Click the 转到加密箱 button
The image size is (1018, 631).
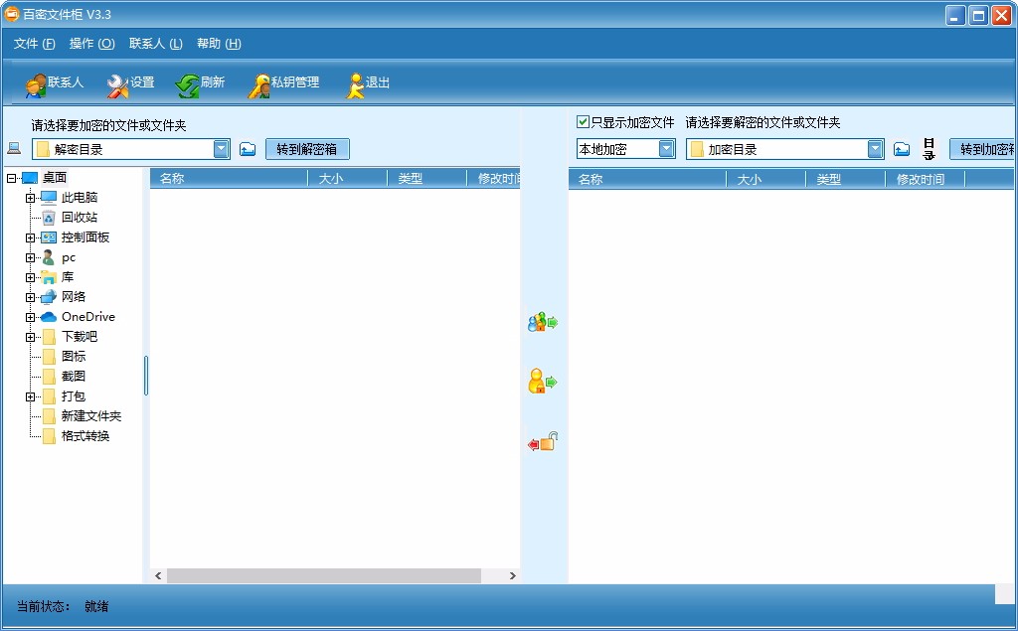coord(982,149)
